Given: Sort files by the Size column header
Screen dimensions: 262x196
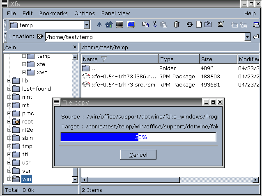Looking at the screenshot, I should tap(217, 59).
